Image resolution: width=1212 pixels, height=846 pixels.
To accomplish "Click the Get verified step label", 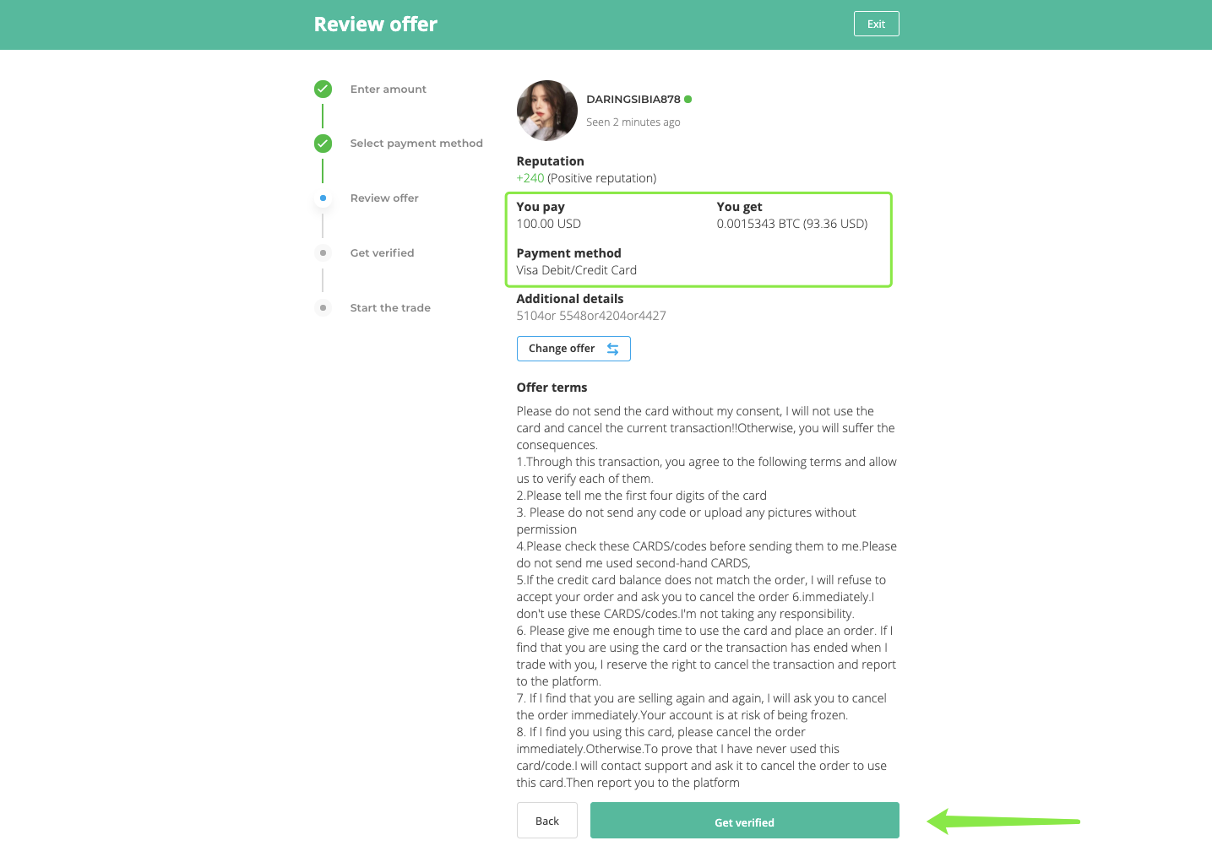I will (382, 253).
